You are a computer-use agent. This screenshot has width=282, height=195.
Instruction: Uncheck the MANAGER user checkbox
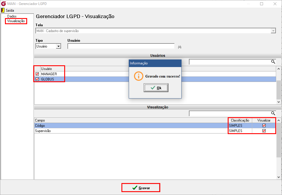[x=37, y=74]
